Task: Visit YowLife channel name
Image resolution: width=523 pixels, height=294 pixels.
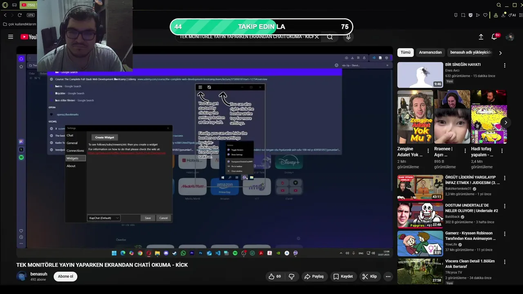Action: point(451,245)
